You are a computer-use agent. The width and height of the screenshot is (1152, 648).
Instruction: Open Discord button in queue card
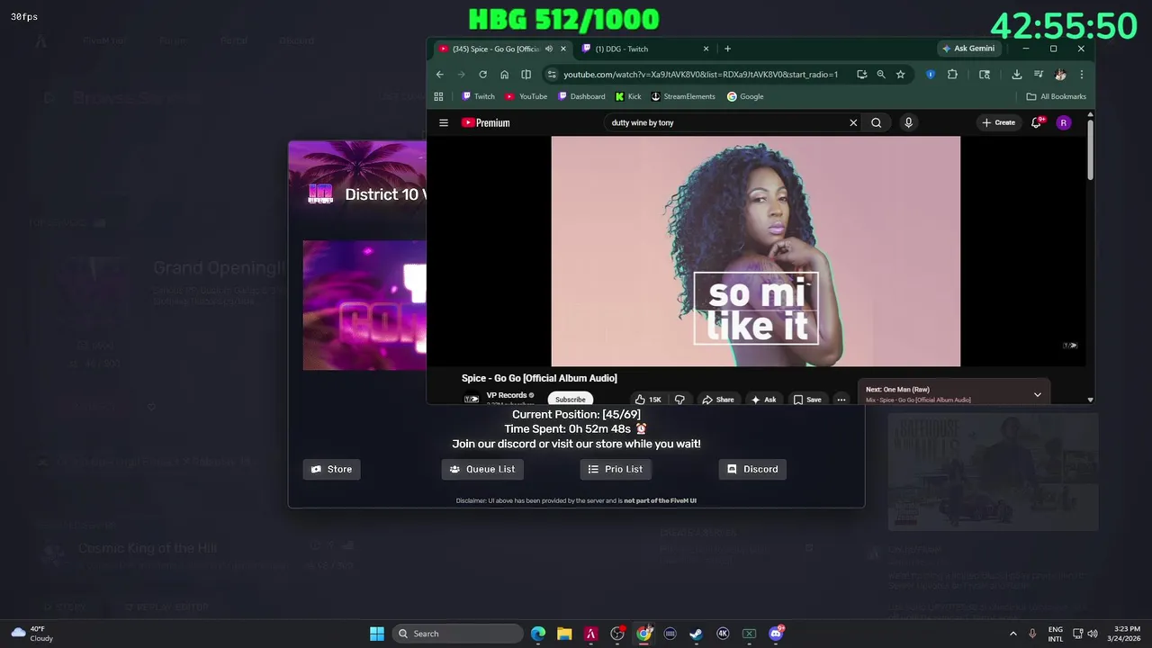click(752, 469)
